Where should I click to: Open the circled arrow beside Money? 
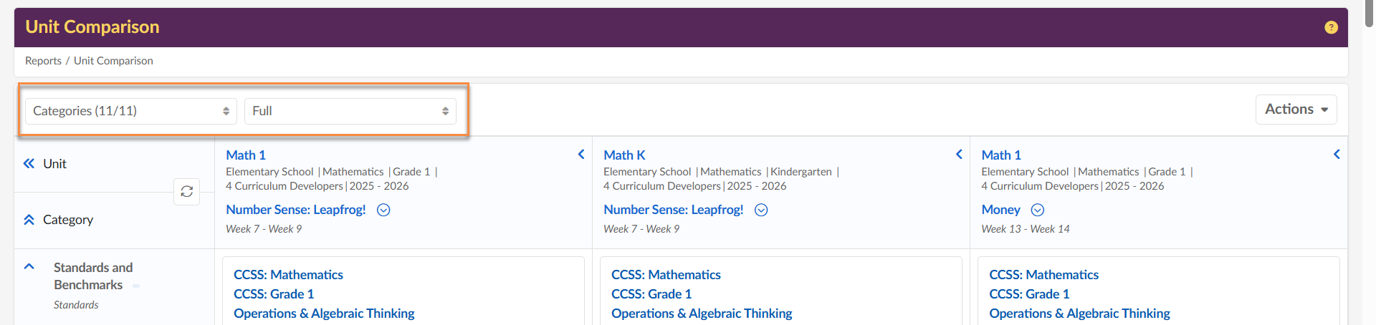click(1037, 210)
